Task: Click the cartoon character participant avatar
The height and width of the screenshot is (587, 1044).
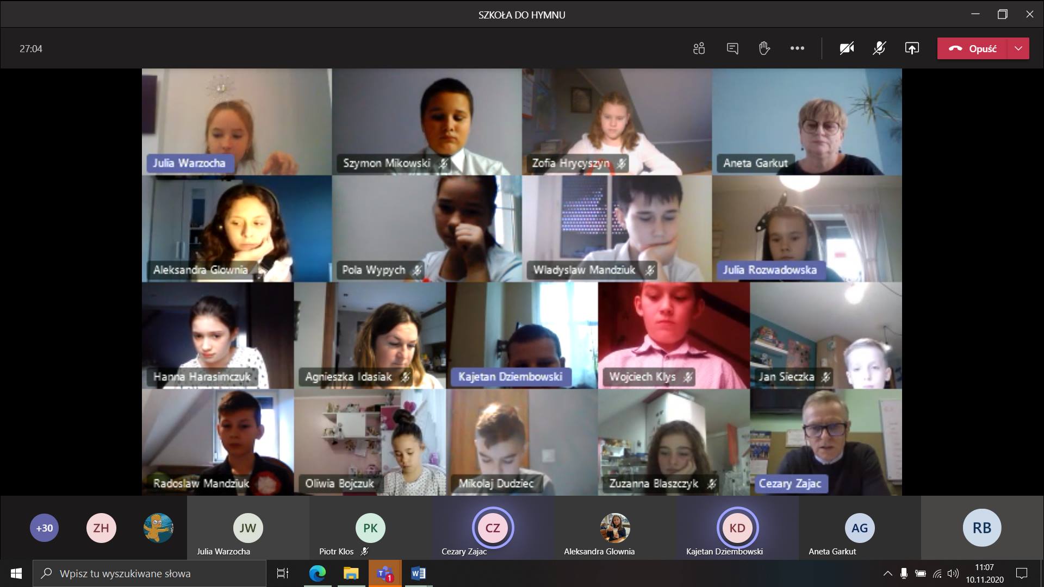Action: 158,528
